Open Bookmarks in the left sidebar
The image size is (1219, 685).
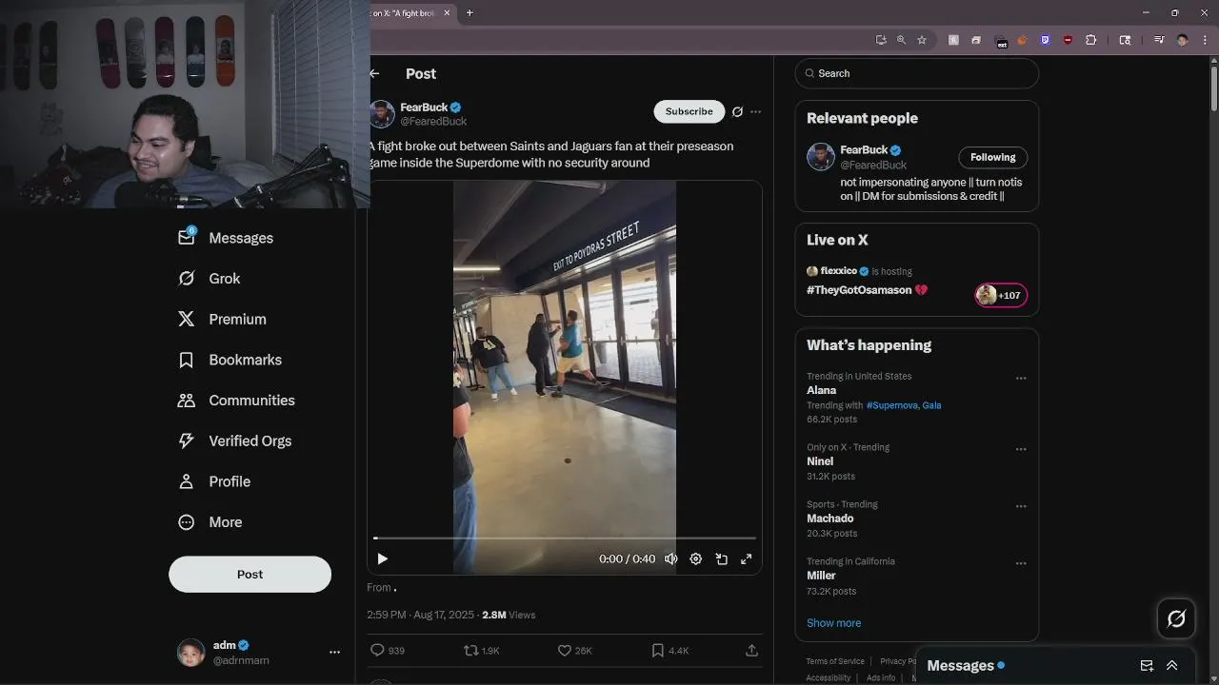coord(230,360)
